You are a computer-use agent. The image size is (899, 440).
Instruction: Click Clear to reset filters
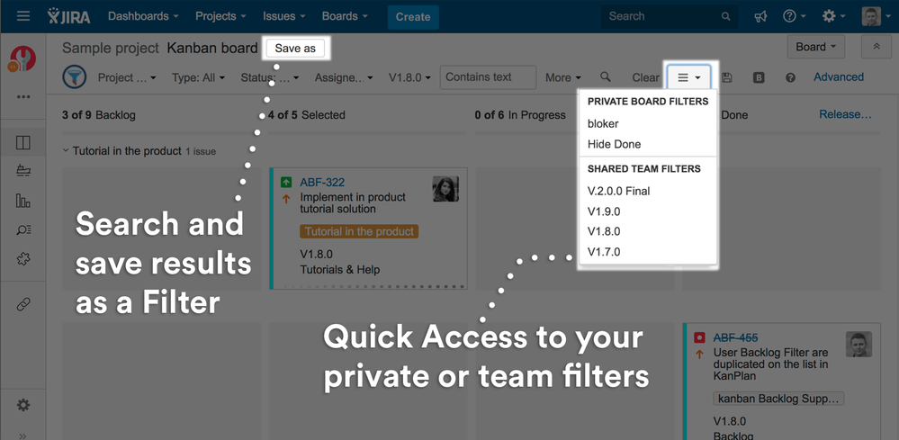pyautogui.click(x=645, y=77)
